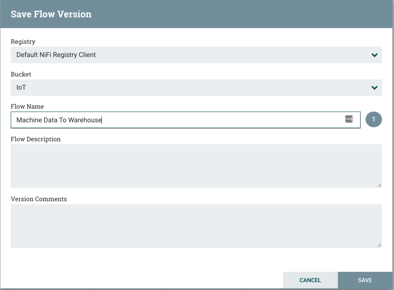Click the Bucket field label
The image size is (394, 290).
(21, 74)
